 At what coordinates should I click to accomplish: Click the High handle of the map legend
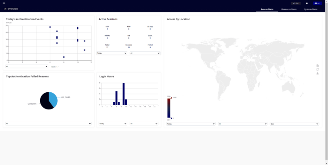tap(171, 98)
